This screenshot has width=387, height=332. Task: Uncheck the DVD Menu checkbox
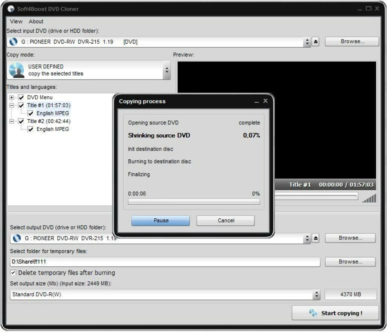tap(21, 98)
